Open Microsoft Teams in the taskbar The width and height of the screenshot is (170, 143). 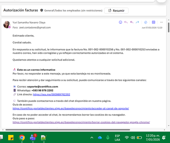pyautogui.click(x=33, y=137)
